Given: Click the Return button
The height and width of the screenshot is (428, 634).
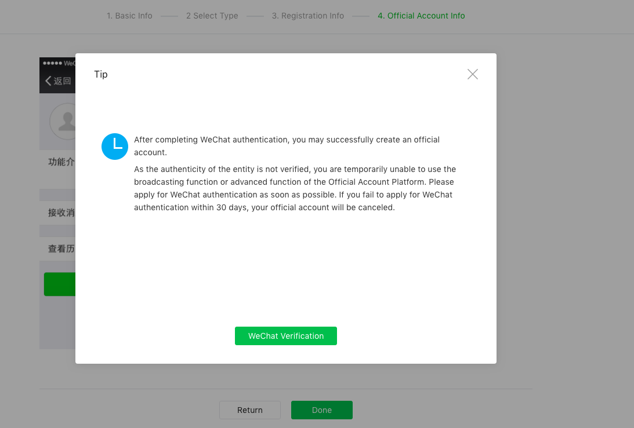Looking at the screenshot, I should (x=250, y=410).
